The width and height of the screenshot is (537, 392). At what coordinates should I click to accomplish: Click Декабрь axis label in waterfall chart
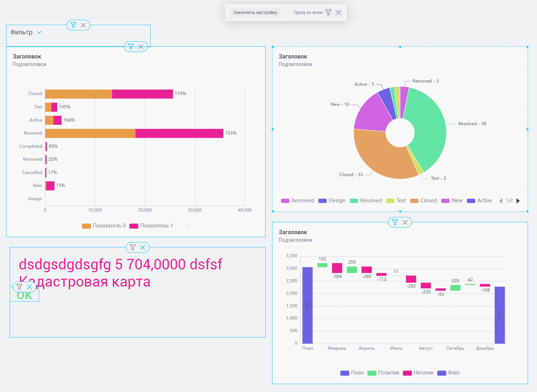pyautogui.click(x=485, y=348)
